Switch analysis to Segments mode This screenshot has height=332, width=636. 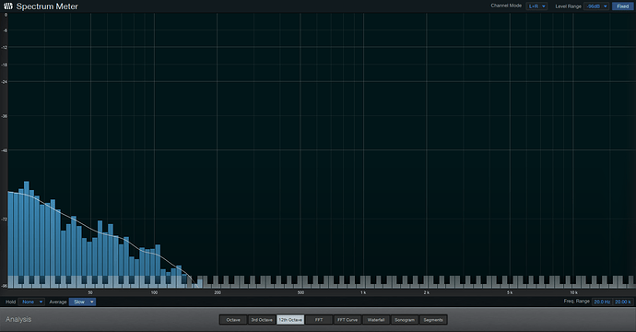click(433, 320)
